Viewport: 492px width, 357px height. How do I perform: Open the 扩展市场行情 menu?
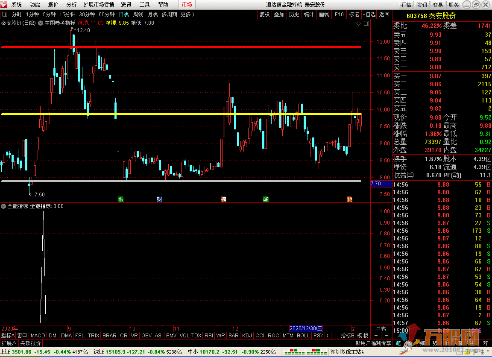99,5
